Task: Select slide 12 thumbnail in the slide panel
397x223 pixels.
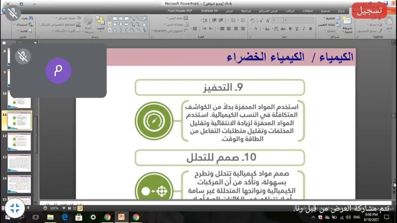Action: pyautogui.click(x=19, y=141)
